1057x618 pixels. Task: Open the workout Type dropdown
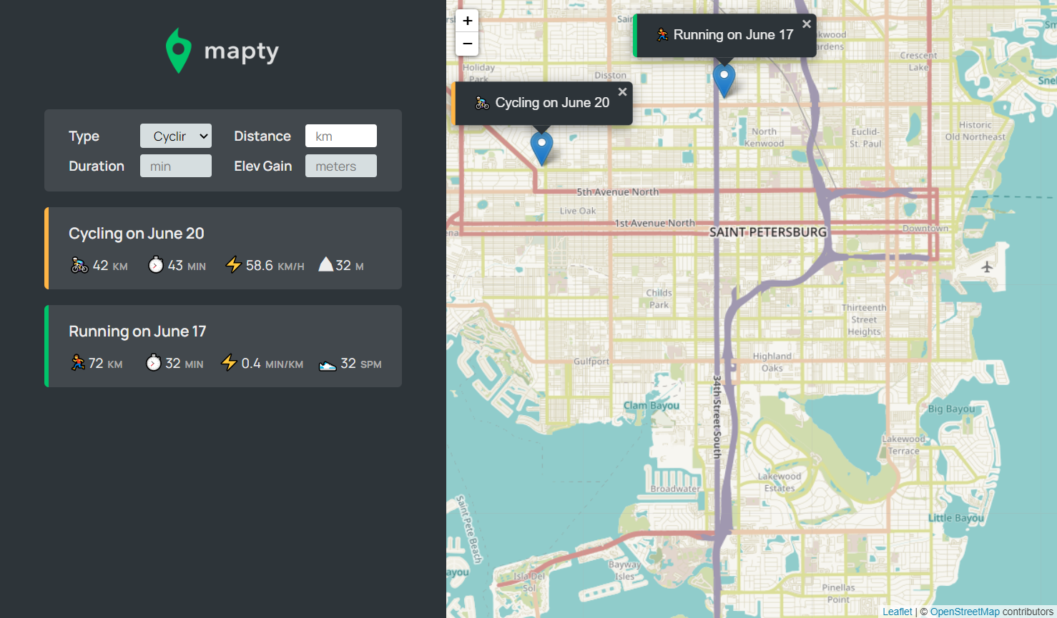point(175,136)
